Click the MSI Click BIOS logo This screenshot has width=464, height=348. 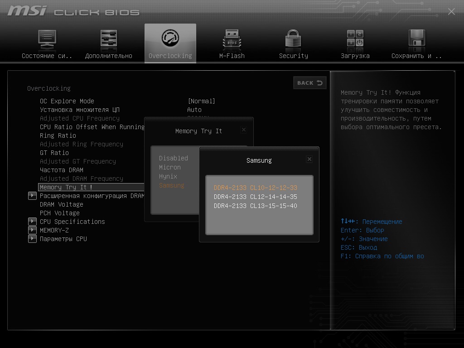click(73, 11)
